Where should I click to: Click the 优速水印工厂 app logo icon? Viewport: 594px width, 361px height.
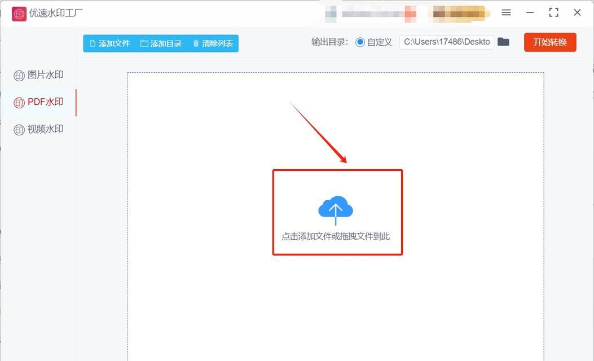tap(19, 14)
